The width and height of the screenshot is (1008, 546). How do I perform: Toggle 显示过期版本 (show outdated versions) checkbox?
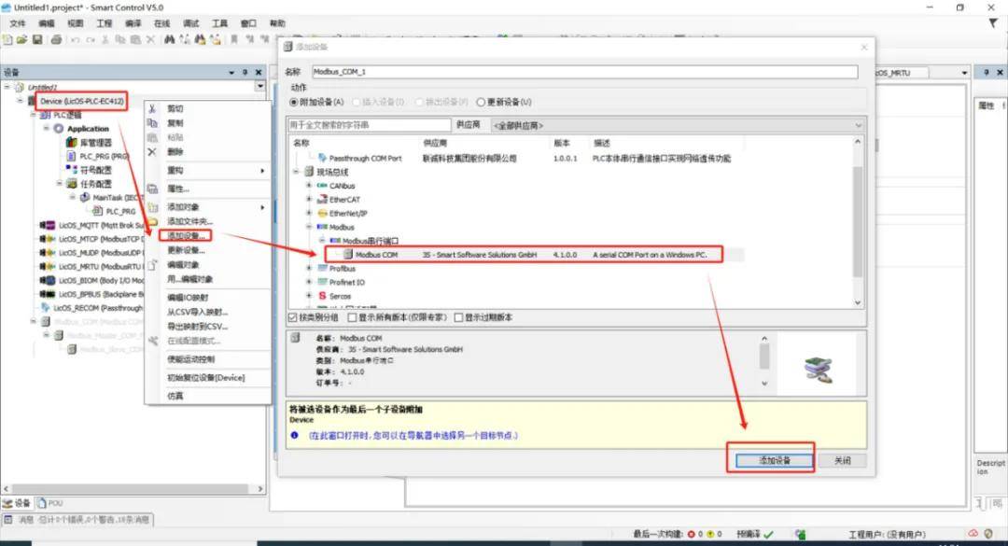tap(458, 317)
